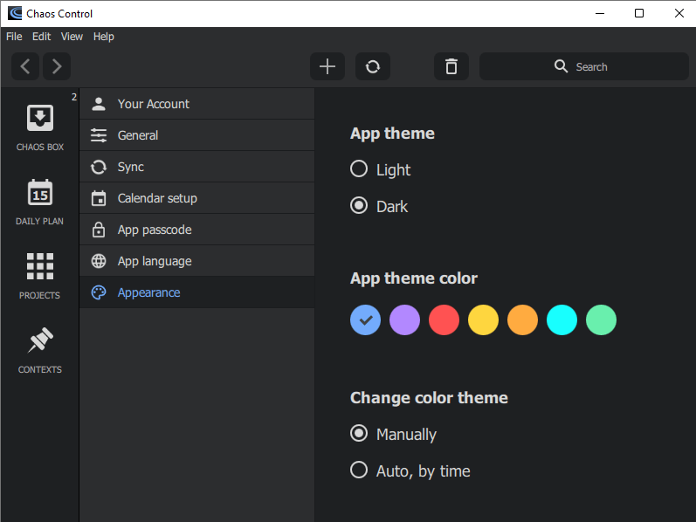Viewport: 696px width, 522px height.
Task: Click the Calendar setup icon
Action: 99,198
